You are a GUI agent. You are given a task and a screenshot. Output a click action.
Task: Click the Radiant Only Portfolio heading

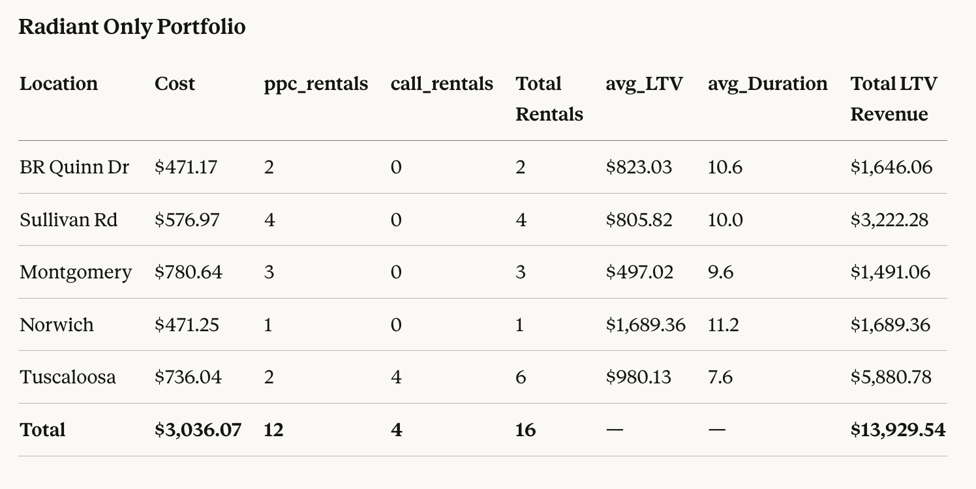coord(132,27)
